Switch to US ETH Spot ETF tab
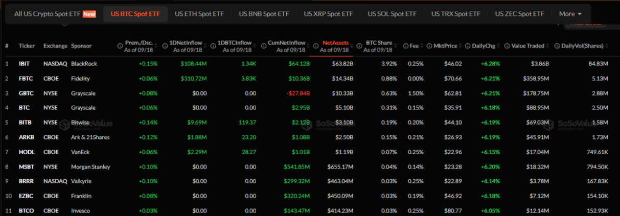The image size is (620, 216). (x=199, y=14)
